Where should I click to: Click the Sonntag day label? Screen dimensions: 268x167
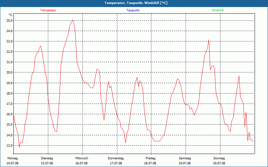[219, 158]
